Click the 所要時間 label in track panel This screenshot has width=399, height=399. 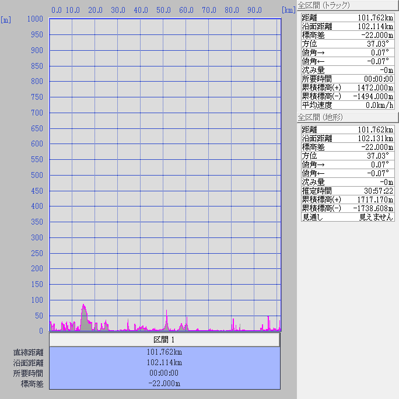click(x=317, y=79)
